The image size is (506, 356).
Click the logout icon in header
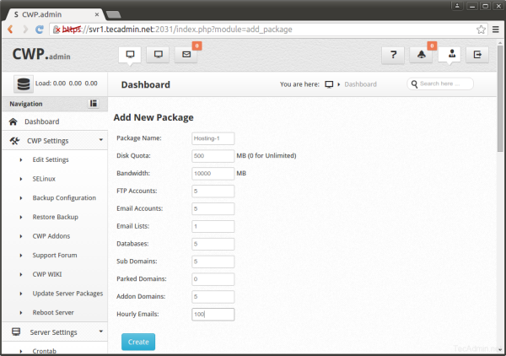[478, 55]
